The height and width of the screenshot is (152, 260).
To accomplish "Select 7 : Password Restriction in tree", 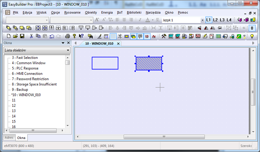I will click(x=30, y=79).
